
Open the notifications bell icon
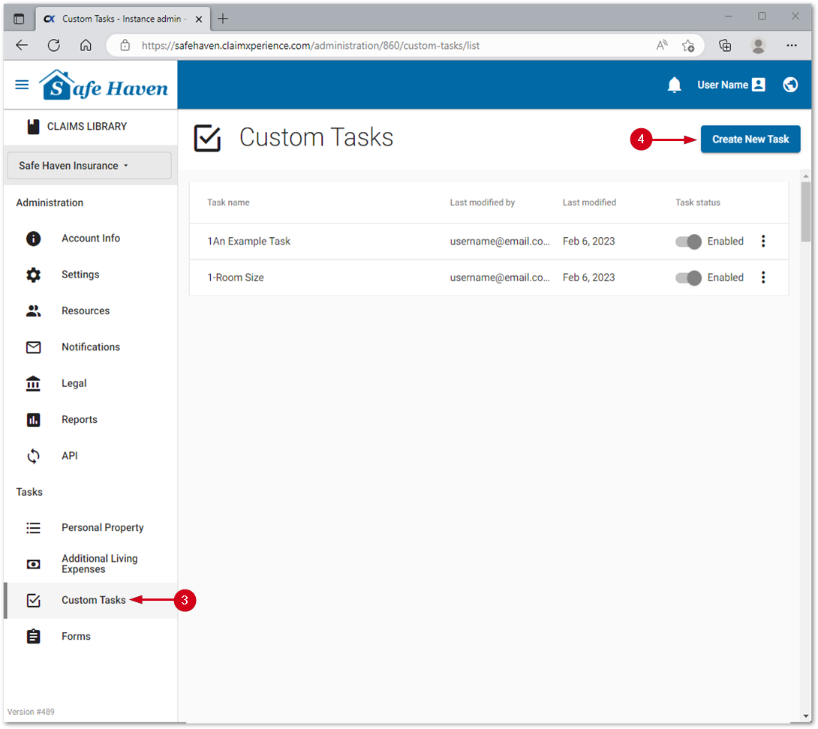tap(674, 85)
